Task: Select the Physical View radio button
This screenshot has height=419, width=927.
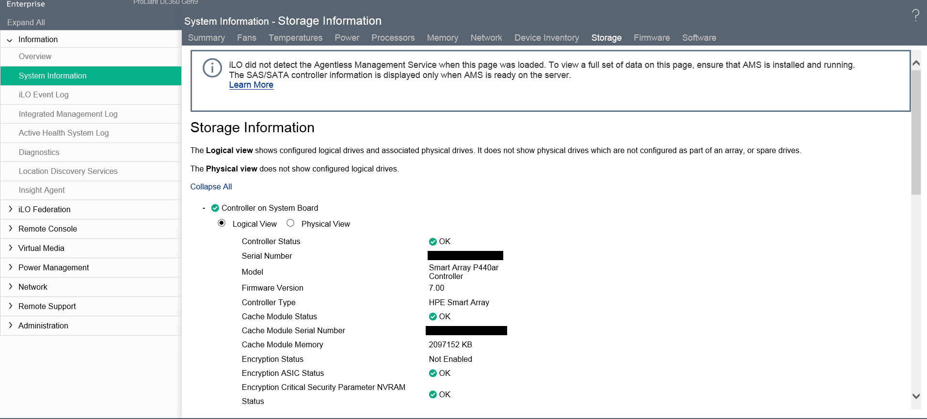Action: click(290, 223)
